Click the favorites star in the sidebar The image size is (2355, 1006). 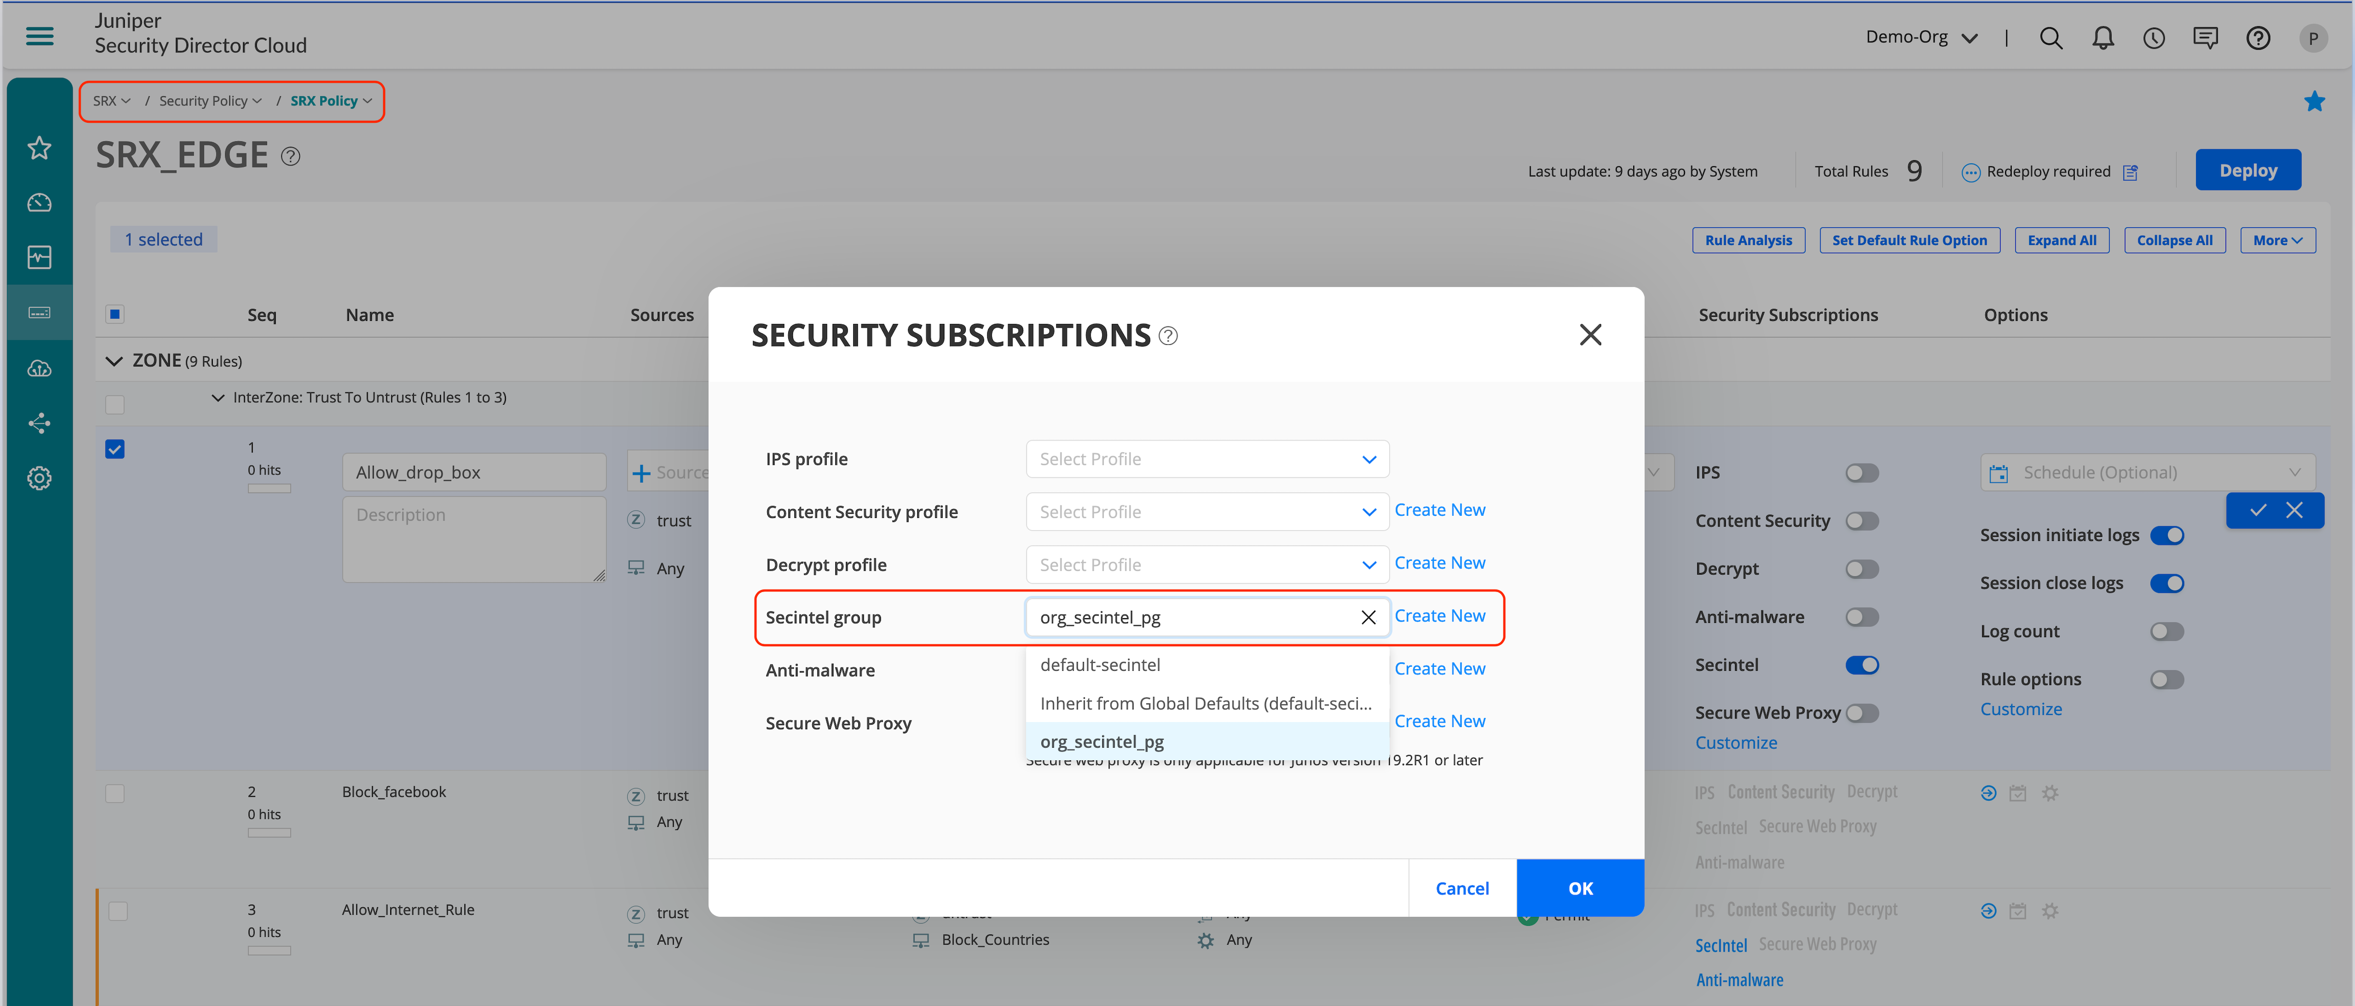pos(39,147)
